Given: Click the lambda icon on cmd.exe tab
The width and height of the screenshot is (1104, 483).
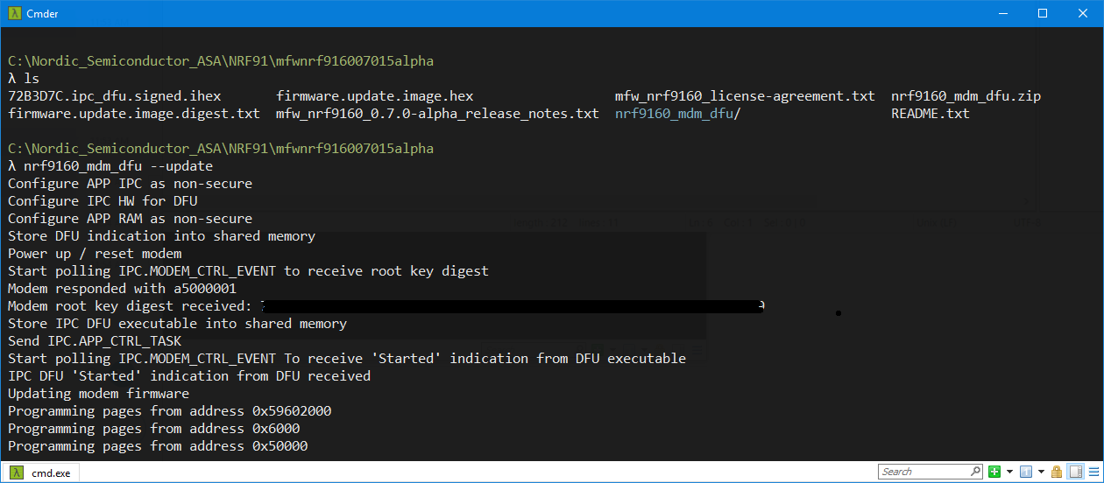Looking at the screenshot, I should tap(16, 472).
